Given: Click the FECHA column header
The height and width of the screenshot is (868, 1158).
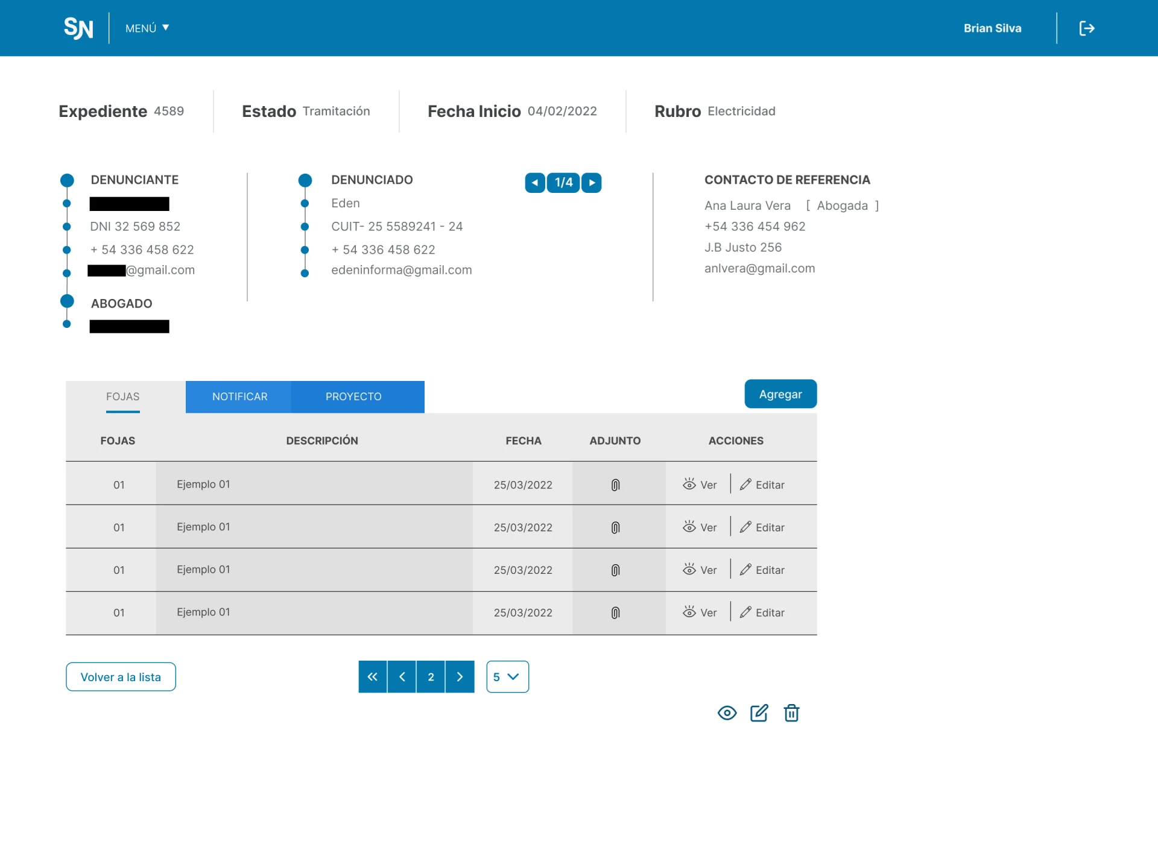Looking at the screenshot, I should coord(524,441).
